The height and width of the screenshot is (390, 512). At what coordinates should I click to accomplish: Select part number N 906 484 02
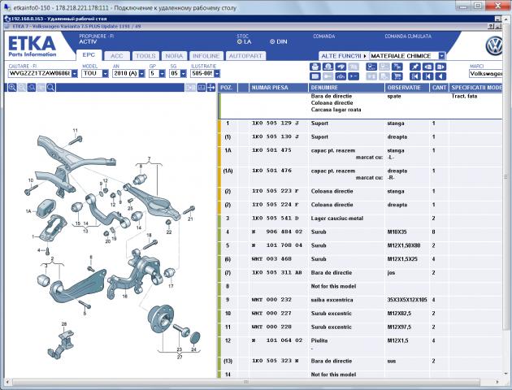click(x=277, y=232)
